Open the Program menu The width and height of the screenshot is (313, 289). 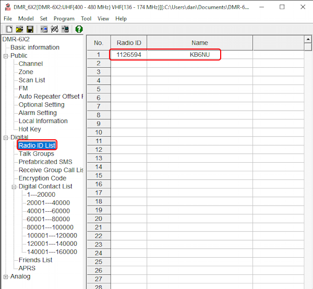[64, 18]
